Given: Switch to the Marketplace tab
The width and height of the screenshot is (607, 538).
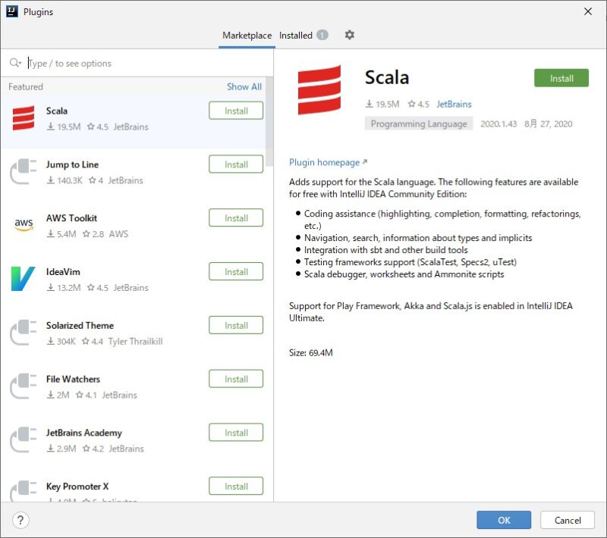Looking at the screenshot, I should (247, 35).
